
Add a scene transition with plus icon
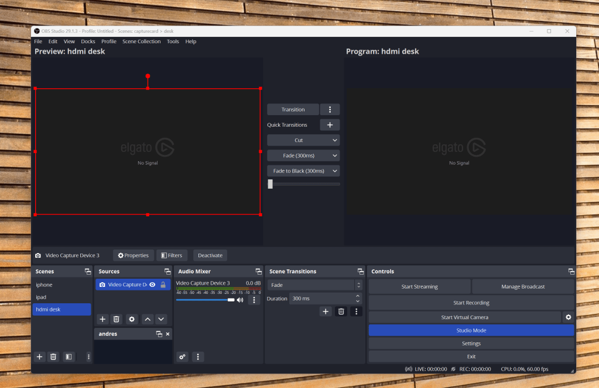click(x=326, y=311)
